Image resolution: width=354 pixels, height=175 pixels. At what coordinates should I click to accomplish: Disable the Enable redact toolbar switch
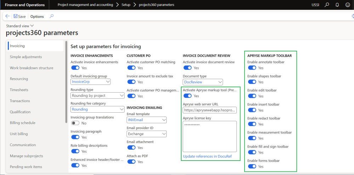[252, 124]
